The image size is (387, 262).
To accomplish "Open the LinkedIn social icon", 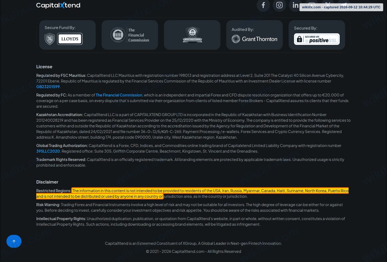I will coord(295,5).
